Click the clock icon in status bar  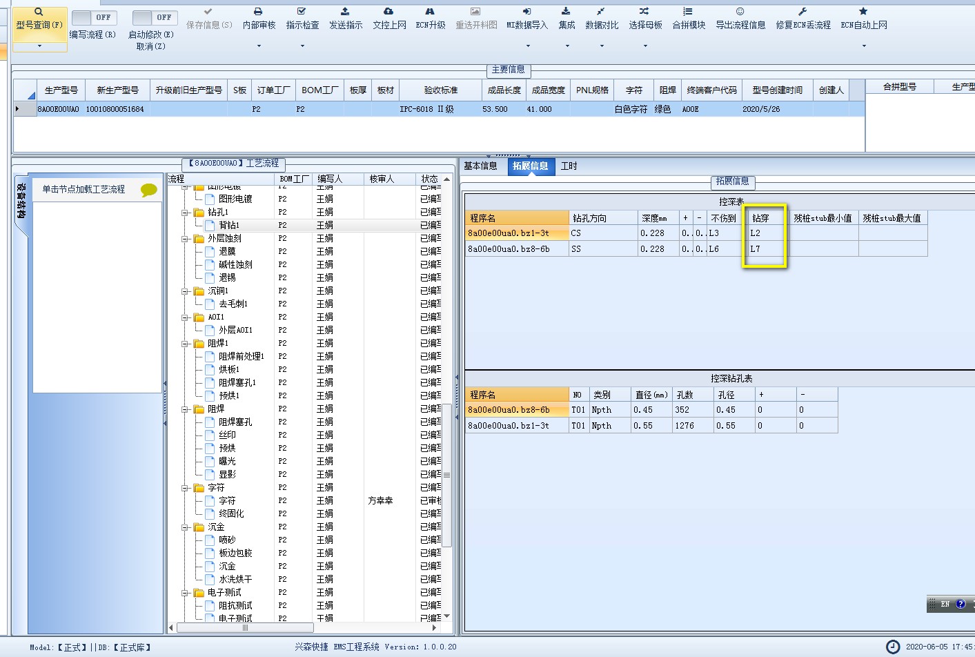coord(893,647)
